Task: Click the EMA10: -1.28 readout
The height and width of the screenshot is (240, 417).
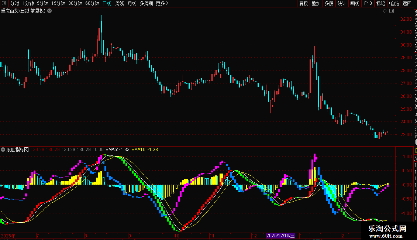Action: [145, 150]
